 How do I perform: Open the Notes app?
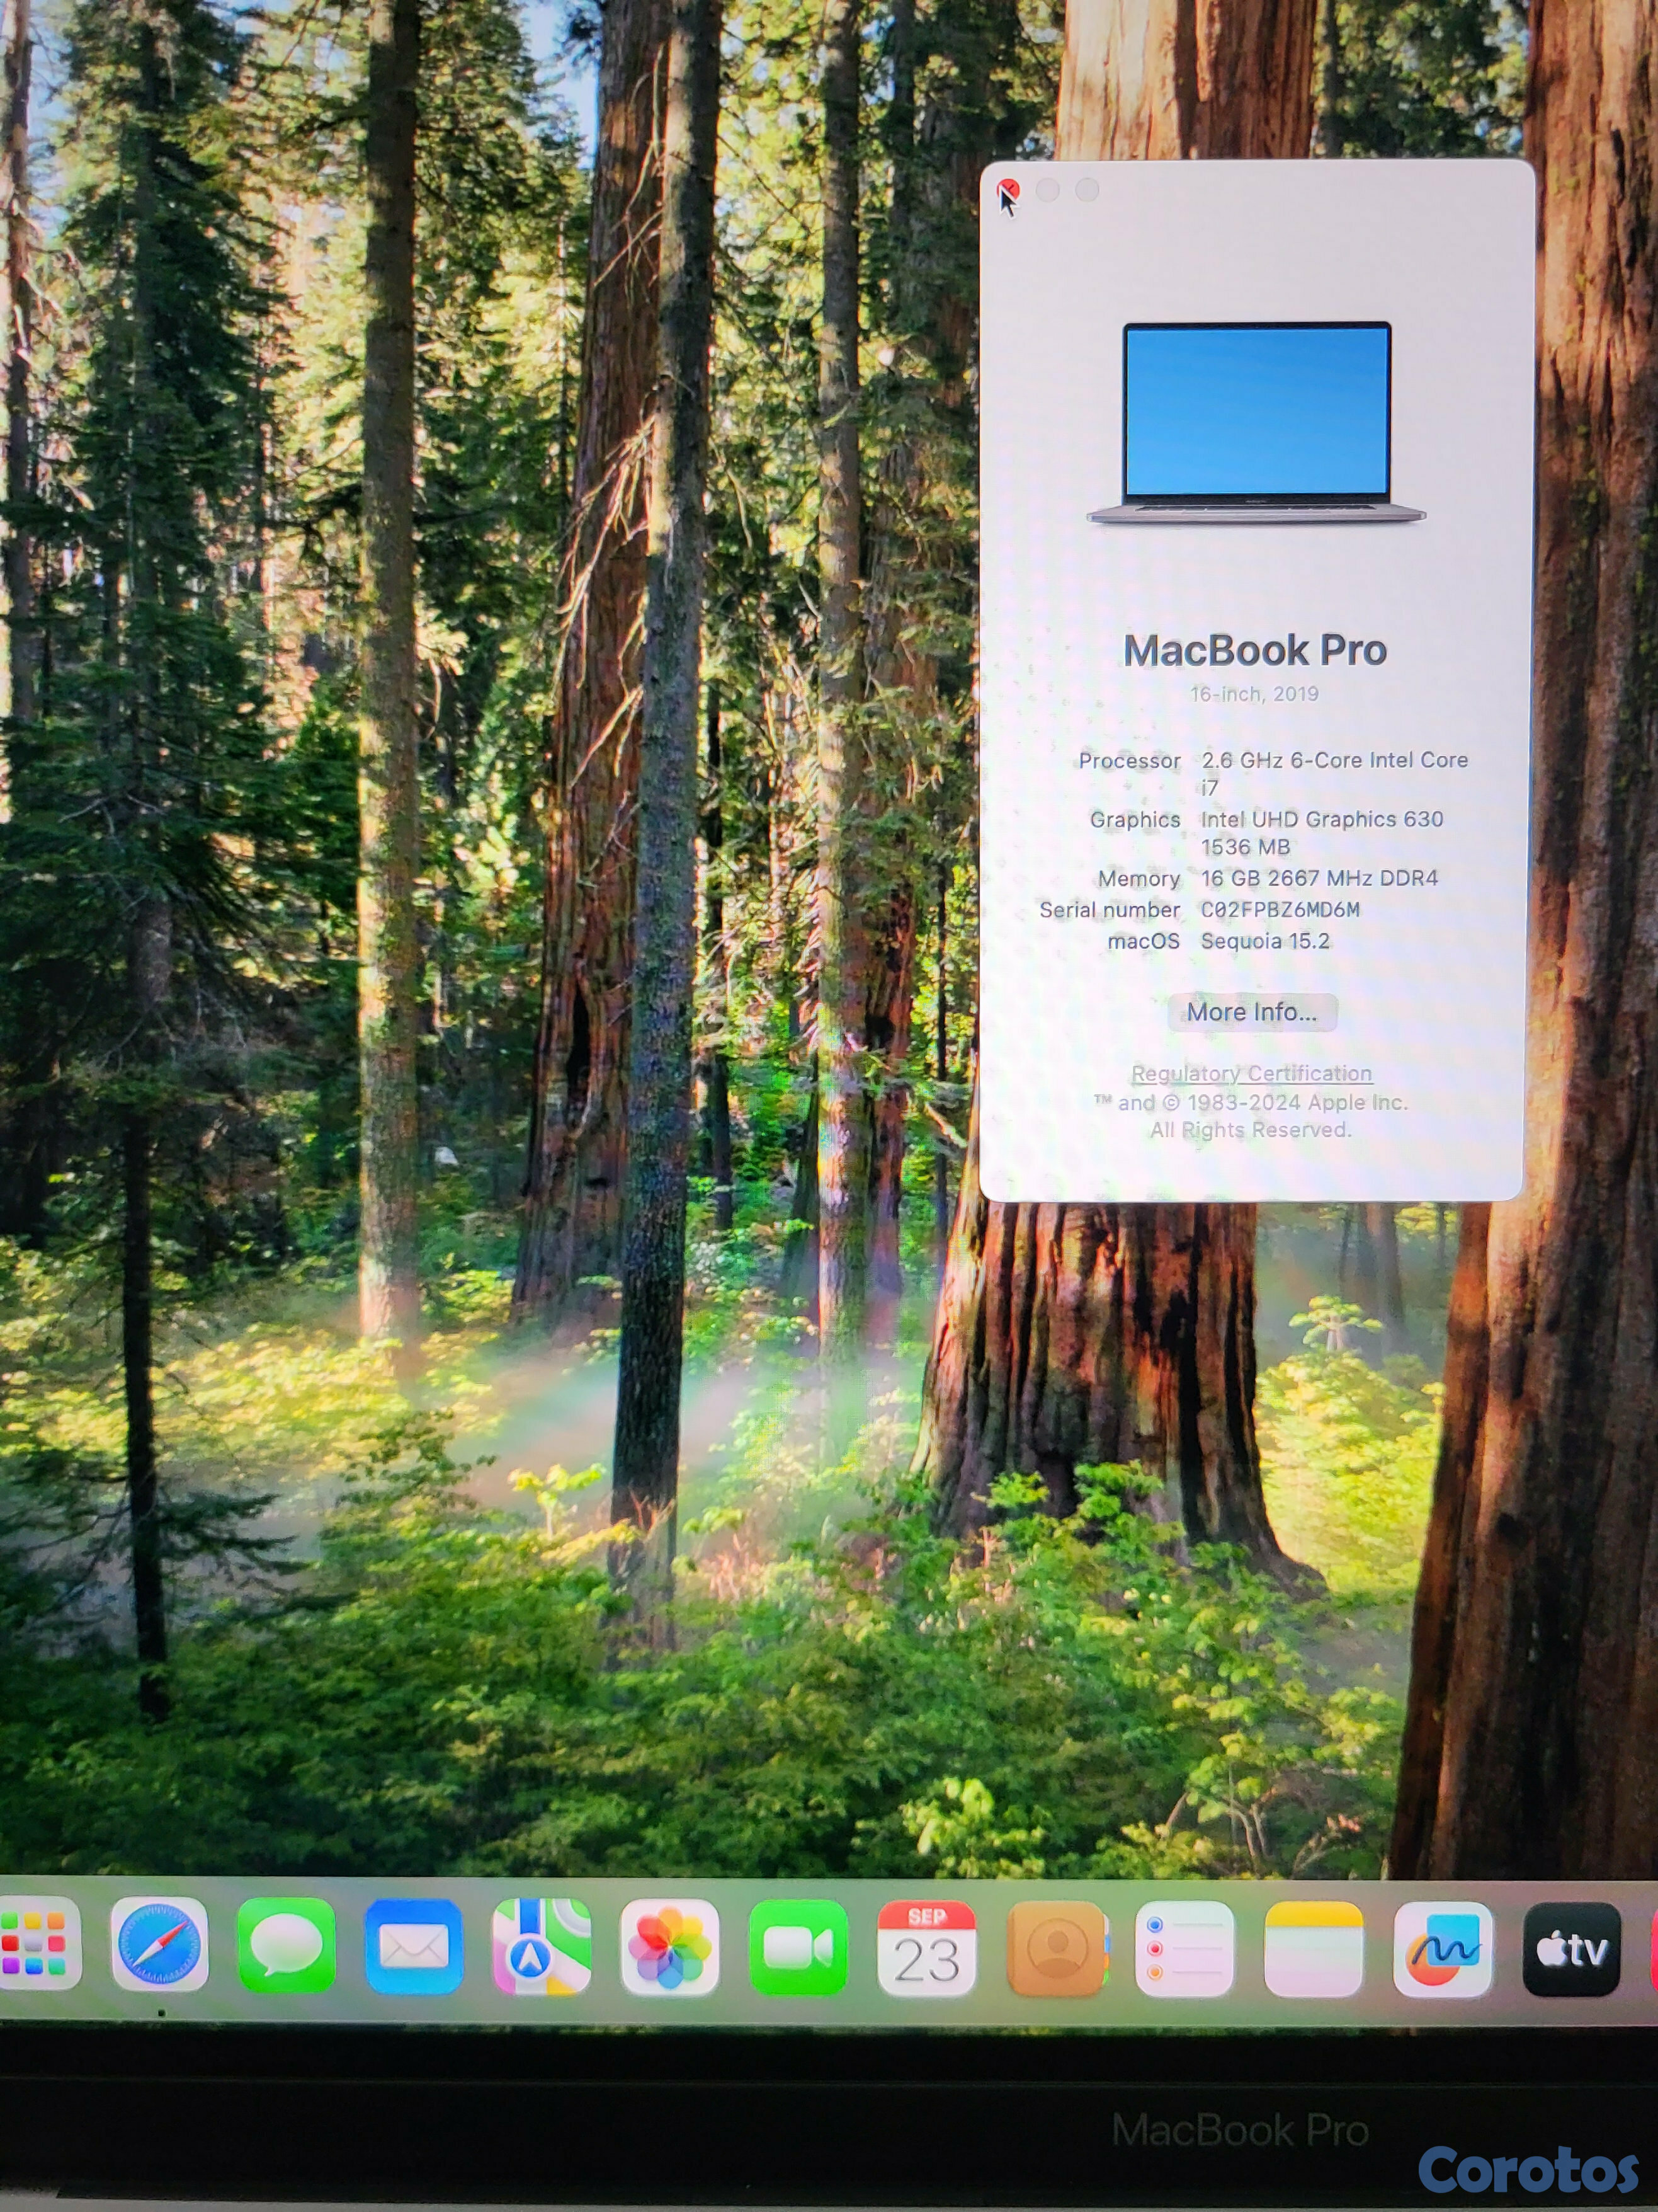(x=1313, y=1950)
